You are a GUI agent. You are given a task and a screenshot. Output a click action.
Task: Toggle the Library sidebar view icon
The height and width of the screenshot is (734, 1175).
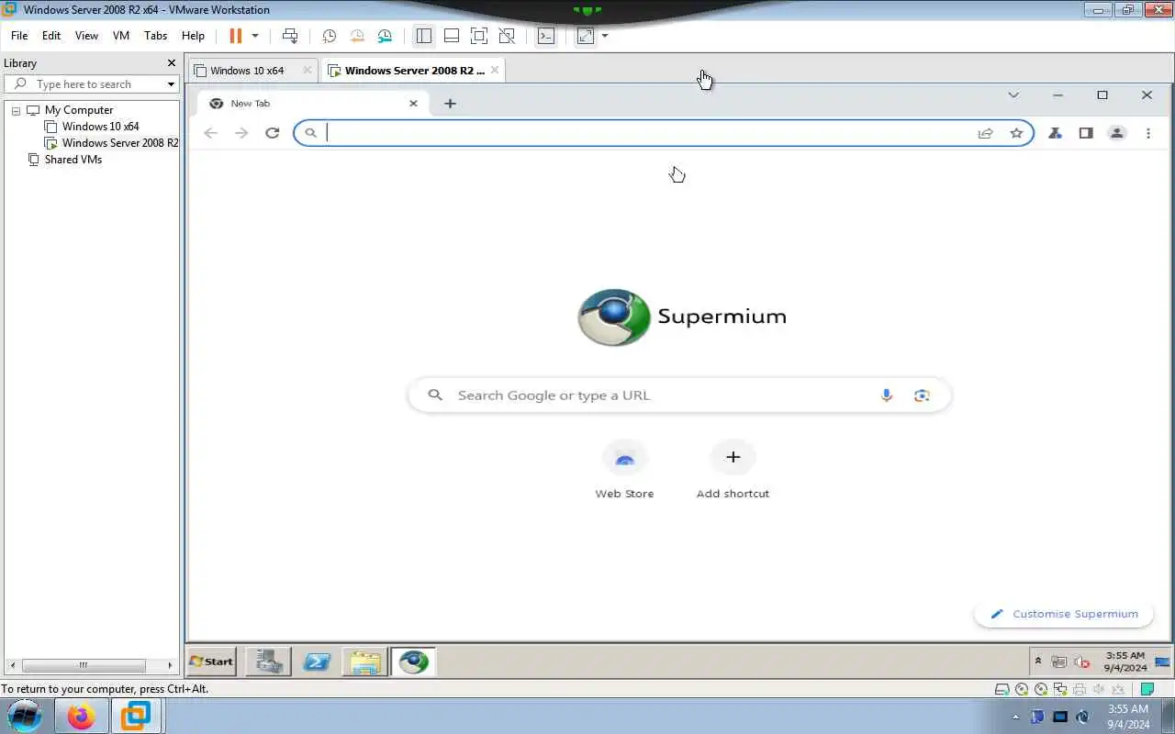tap(423, 36)
